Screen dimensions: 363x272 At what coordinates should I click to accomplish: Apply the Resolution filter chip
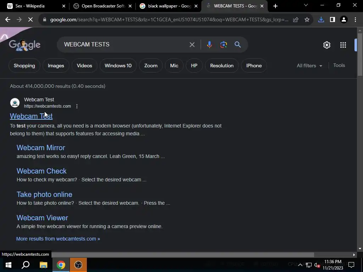(222, 66)
